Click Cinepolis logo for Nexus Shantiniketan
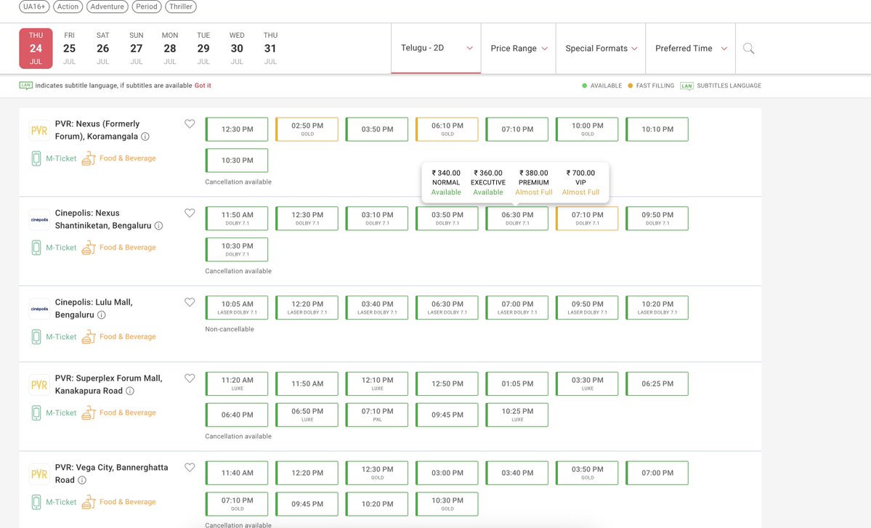 [39, 220]
